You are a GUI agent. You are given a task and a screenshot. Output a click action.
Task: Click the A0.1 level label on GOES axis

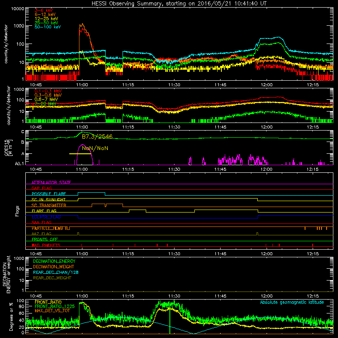pos(20,164)
